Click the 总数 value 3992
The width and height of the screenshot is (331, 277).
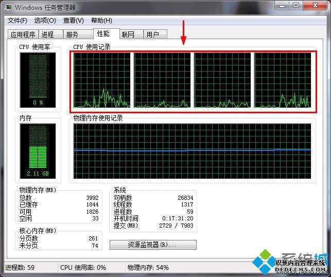coord(92,198)
